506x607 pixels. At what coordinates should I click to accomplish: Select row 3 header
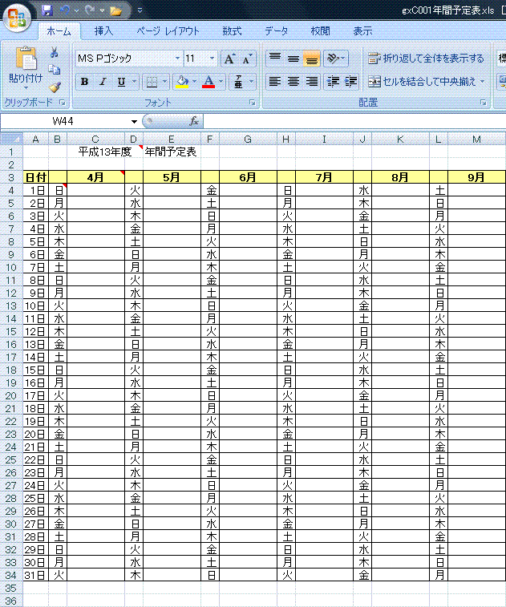11,177
